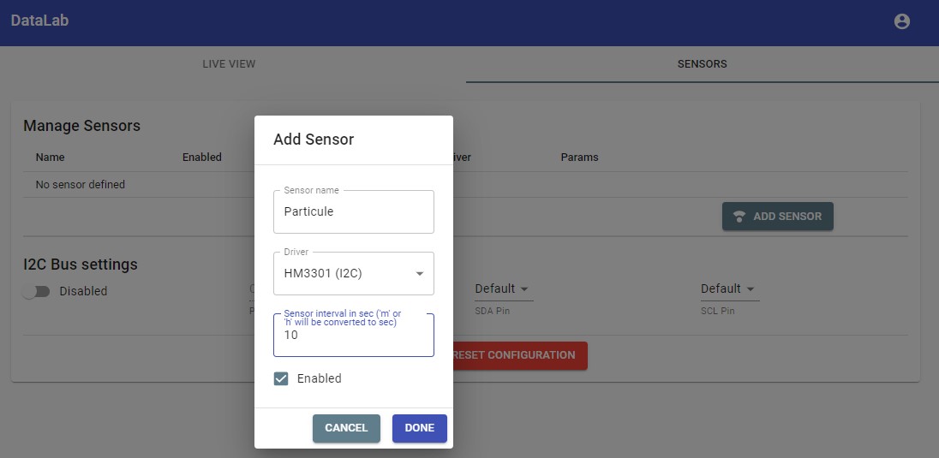
Task: Click the Enabled checkbox label text
Action: [319, 378]
